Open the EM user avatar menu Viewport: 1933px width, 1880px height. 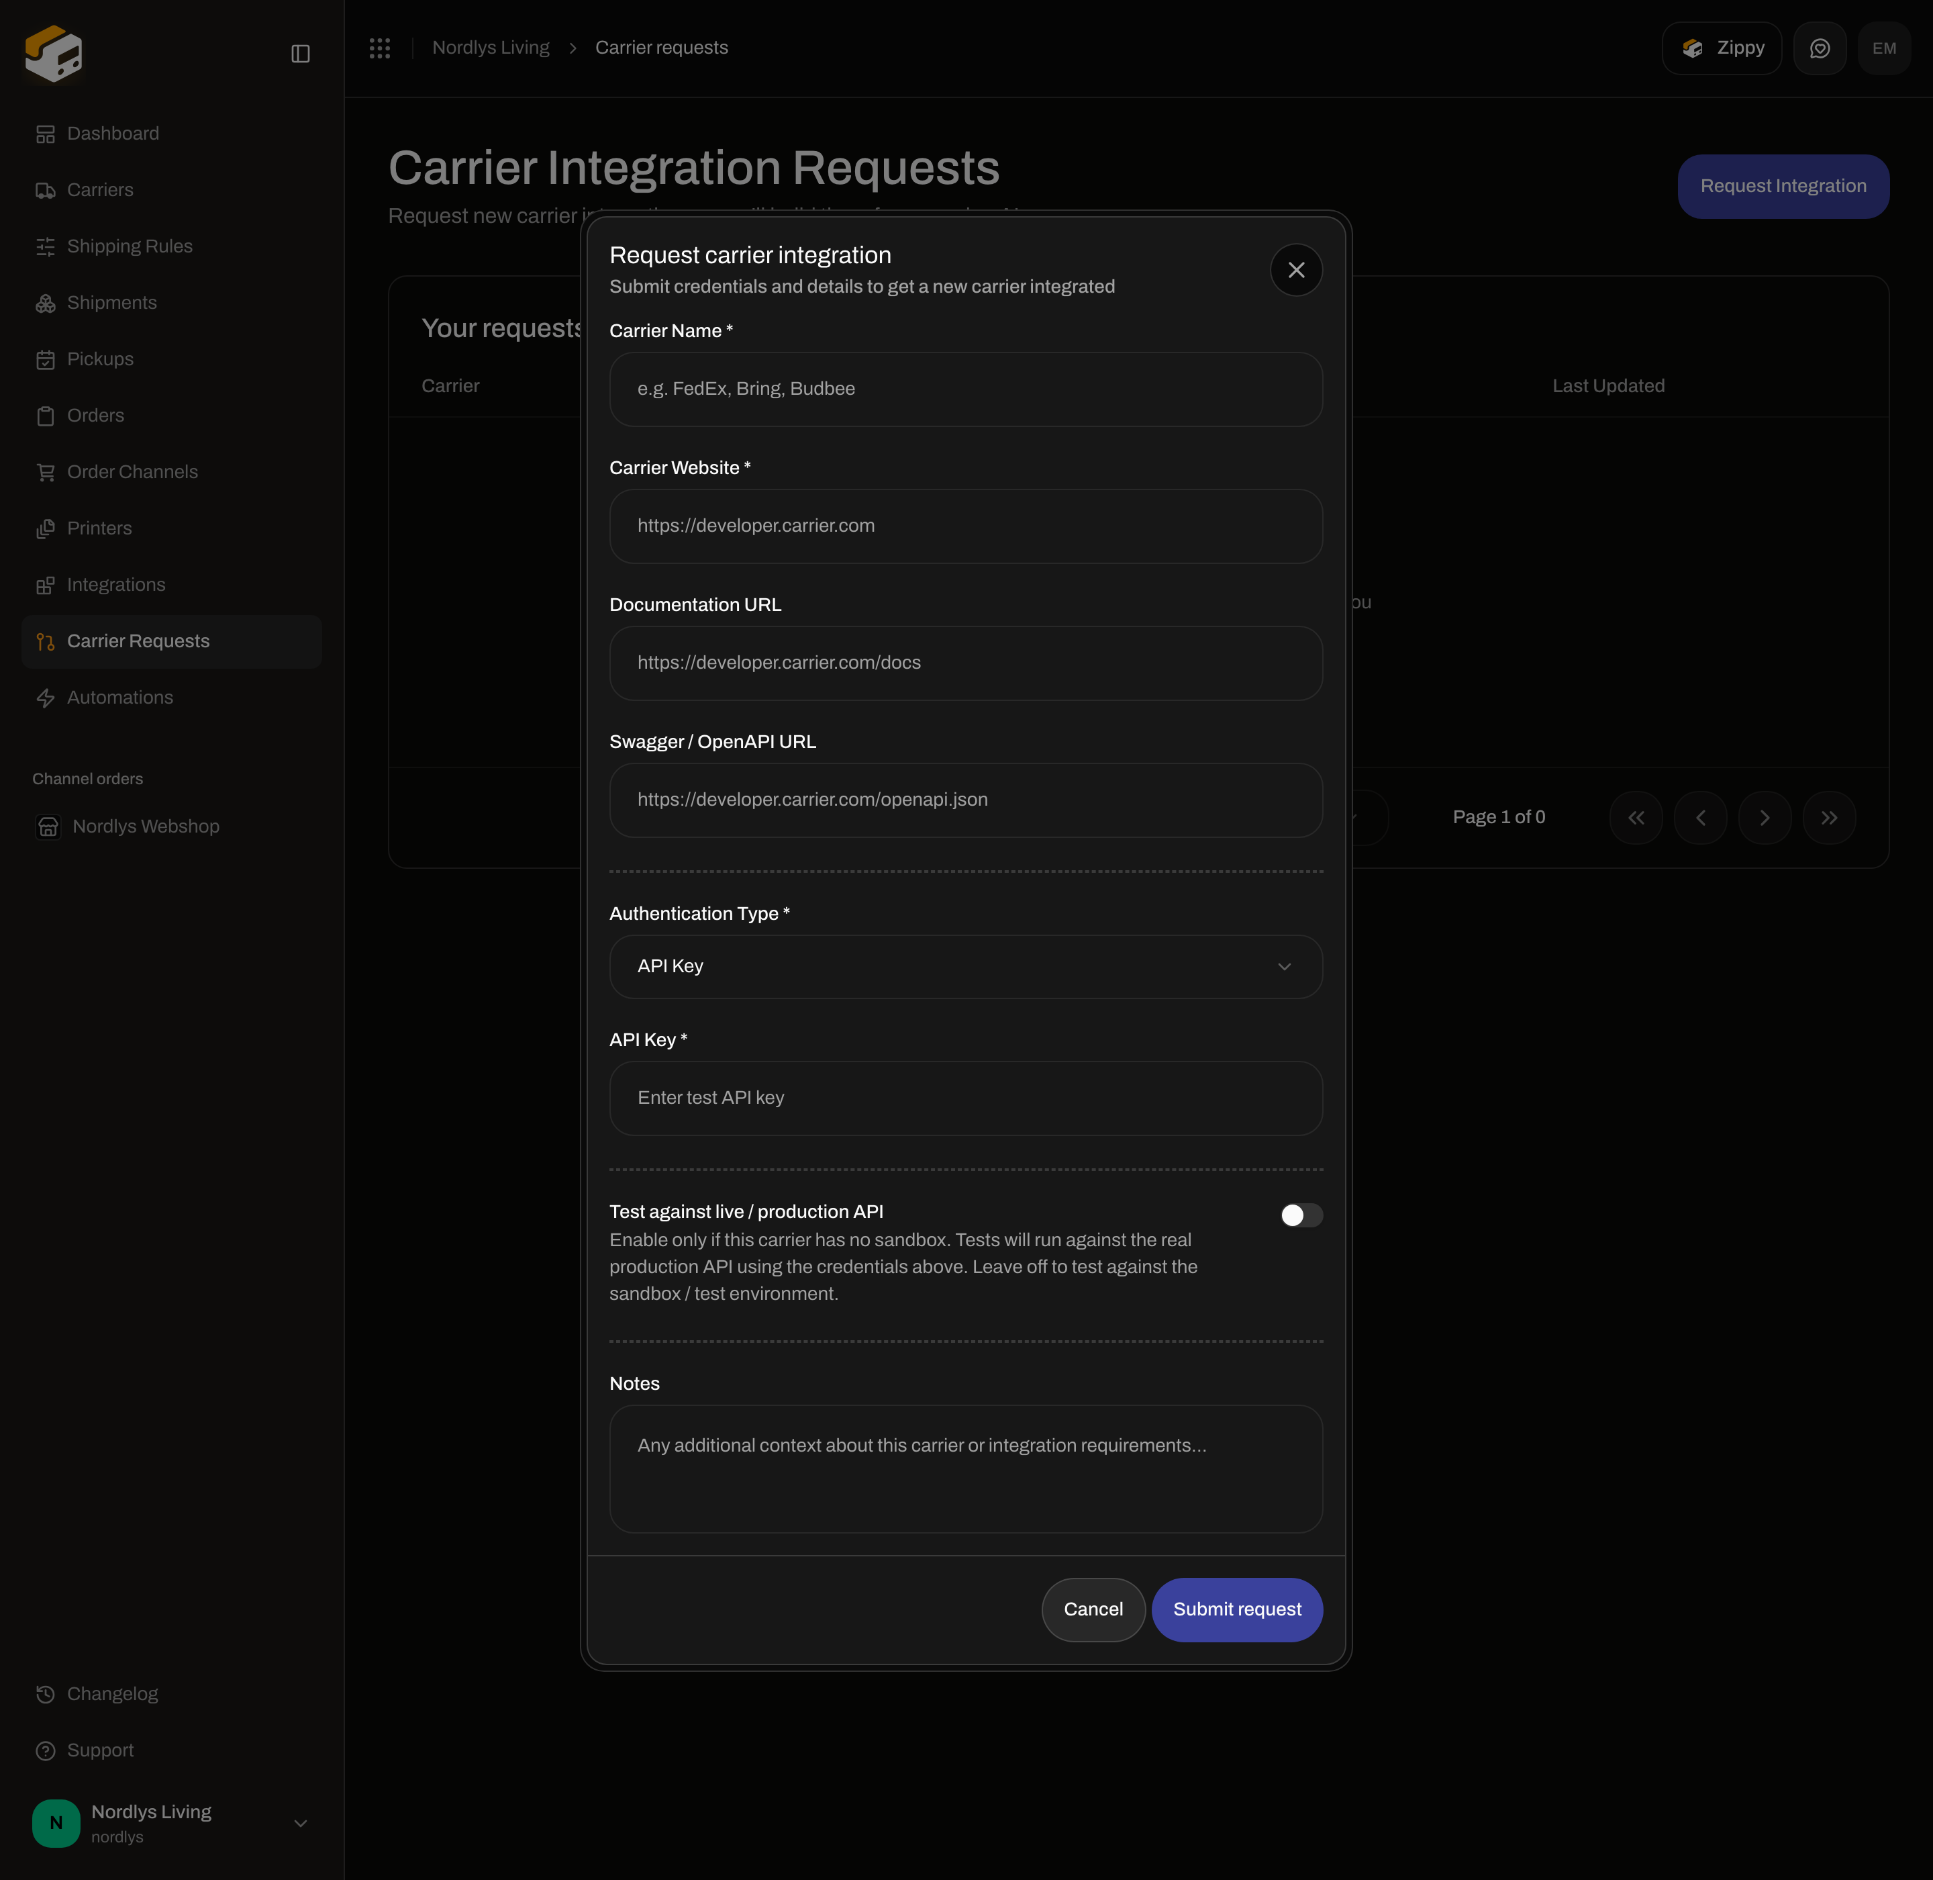(x=1883, y=48)
